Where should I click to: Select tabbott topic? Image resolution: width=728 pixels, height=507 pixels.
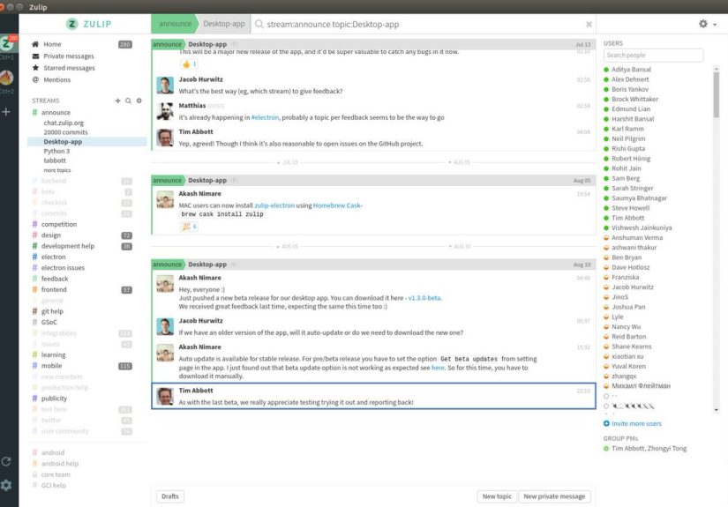pyautogui.click(x=55, y=160)
